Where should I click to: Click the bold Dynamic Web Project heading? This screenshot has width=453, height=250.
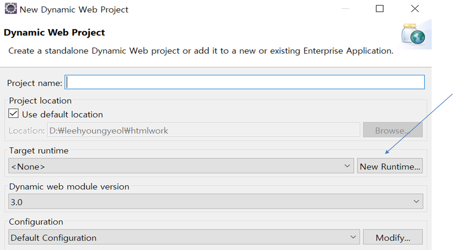[54, 32]
